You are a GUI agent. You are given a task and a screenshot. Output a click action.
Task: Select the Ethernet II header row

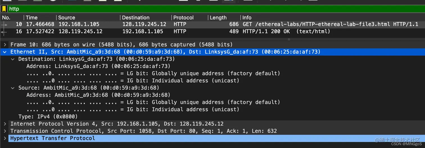(x=213, y=52)
